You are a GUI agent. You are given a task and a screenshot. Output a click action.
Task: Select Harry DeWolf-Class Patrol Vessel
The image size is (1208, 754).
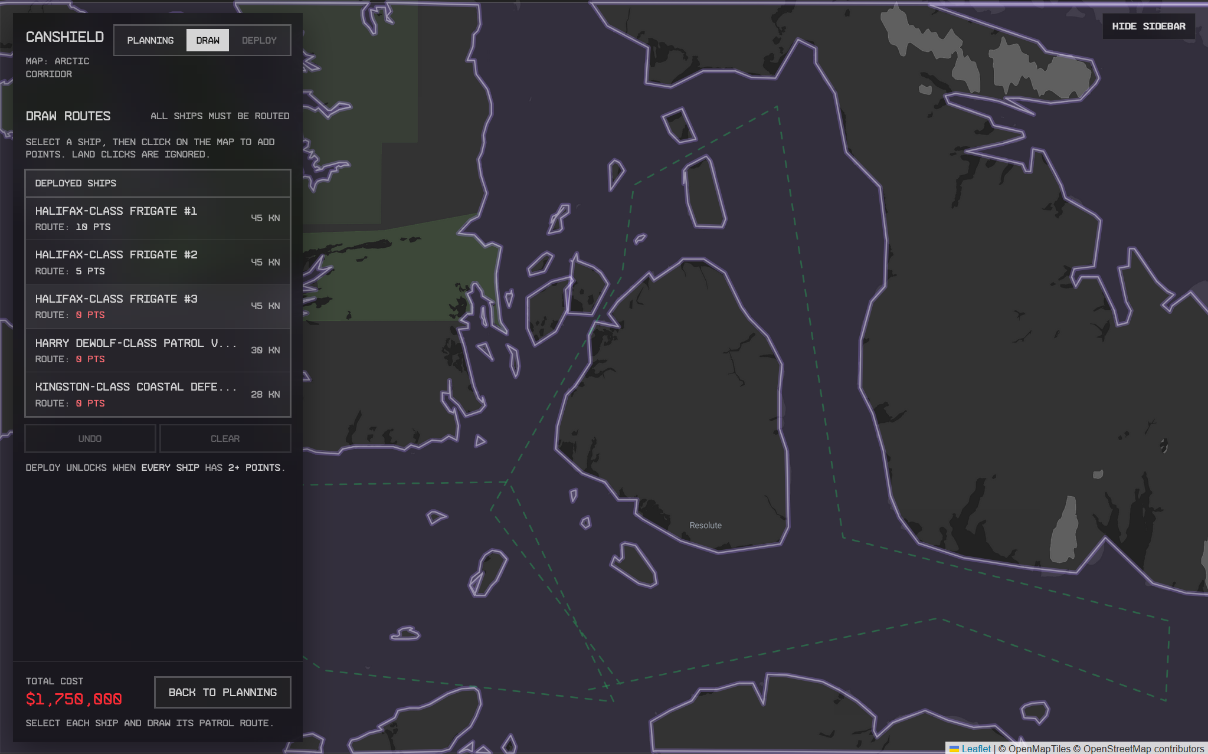coord(158,350)
